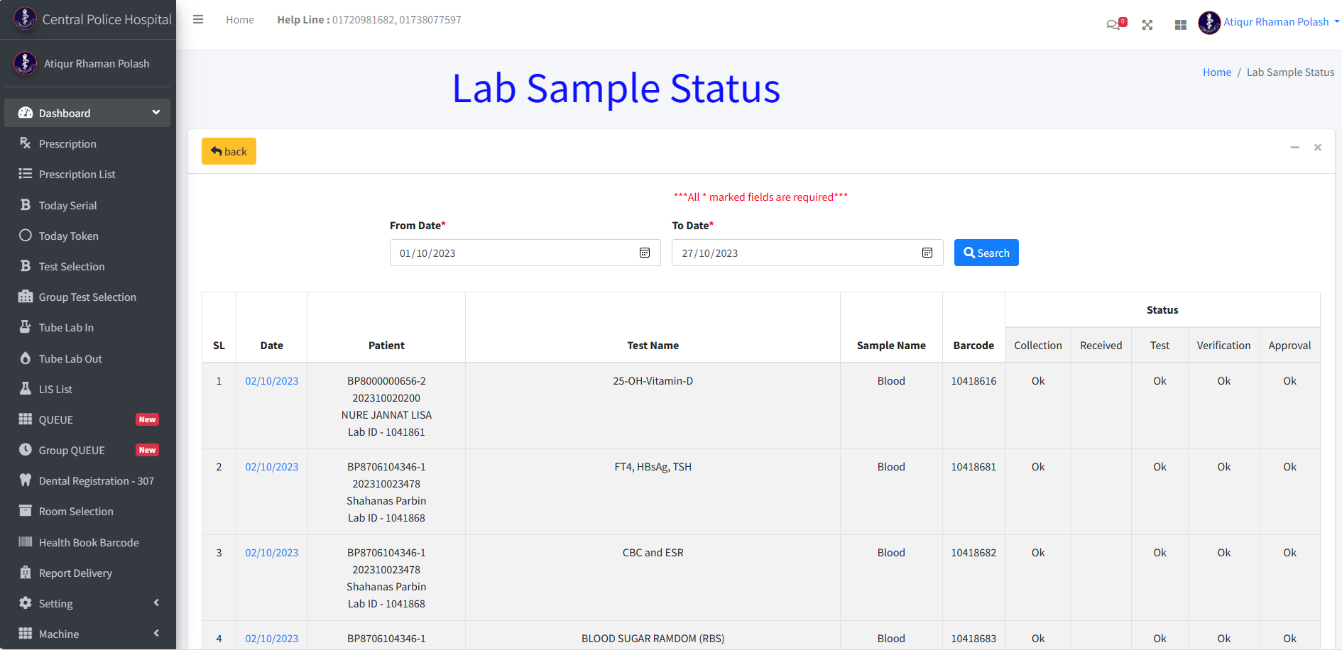Open To Date calendar picker icon
1342x650 pixels.
coord(927,253)
